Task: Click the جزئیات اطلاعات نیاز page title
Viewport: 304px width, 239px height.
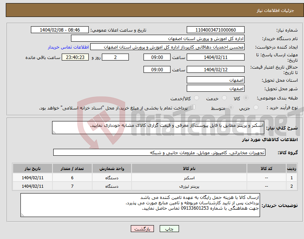Action: coord(275,10)
